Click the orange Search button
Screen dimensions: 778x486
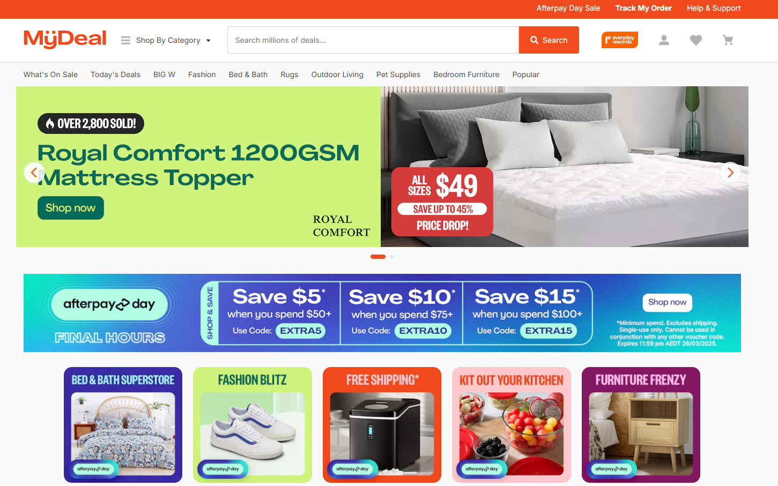[549, 40]
